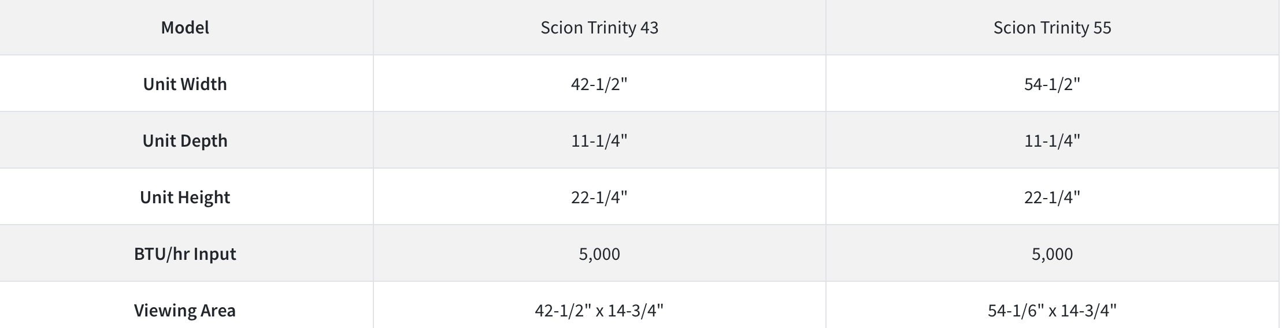The width and height of the screenshot is (1282, 328).
Task: Click the 42-1/2" unit width value
Action: click(599, 84)
